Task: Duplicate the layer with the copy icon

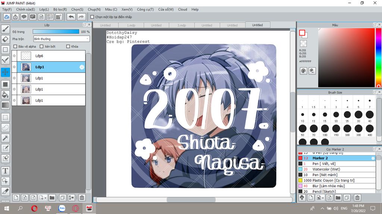Action: (x=63, y=198)
